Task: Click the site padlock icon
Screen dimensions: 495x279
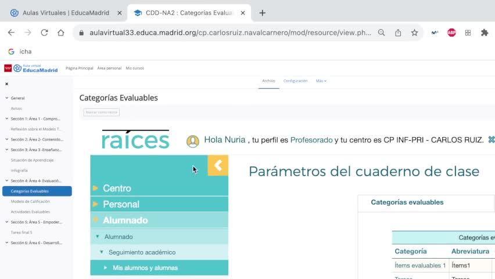Action: (81, 33)
